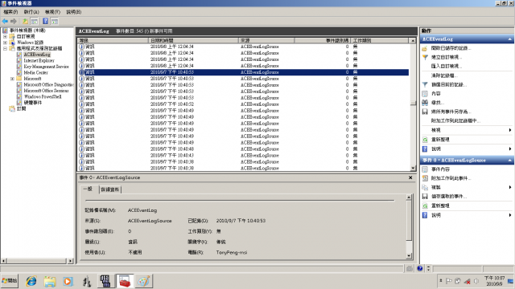Click the Event Properties icon (事件內容)
This screenshot has width=515, height=289.
425,169
